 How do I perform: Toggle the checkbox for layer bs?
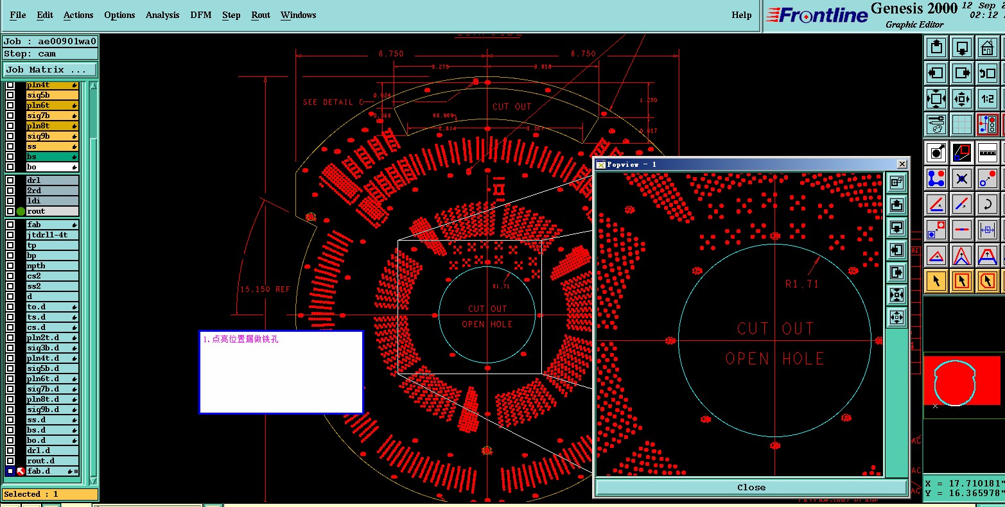[x=10, y=157]
